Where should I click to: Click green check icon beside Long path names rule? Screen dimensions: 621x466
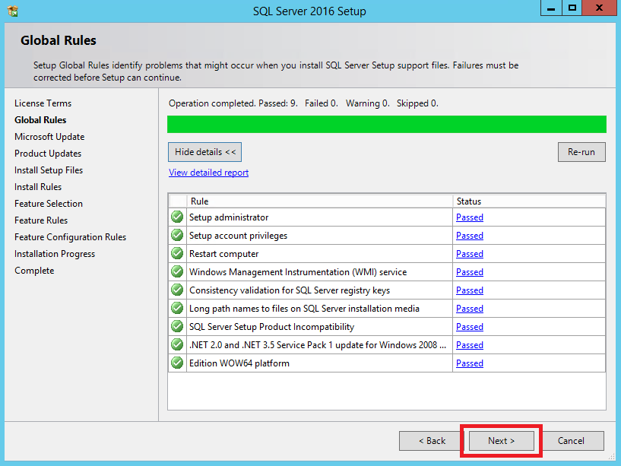(177, 309)
